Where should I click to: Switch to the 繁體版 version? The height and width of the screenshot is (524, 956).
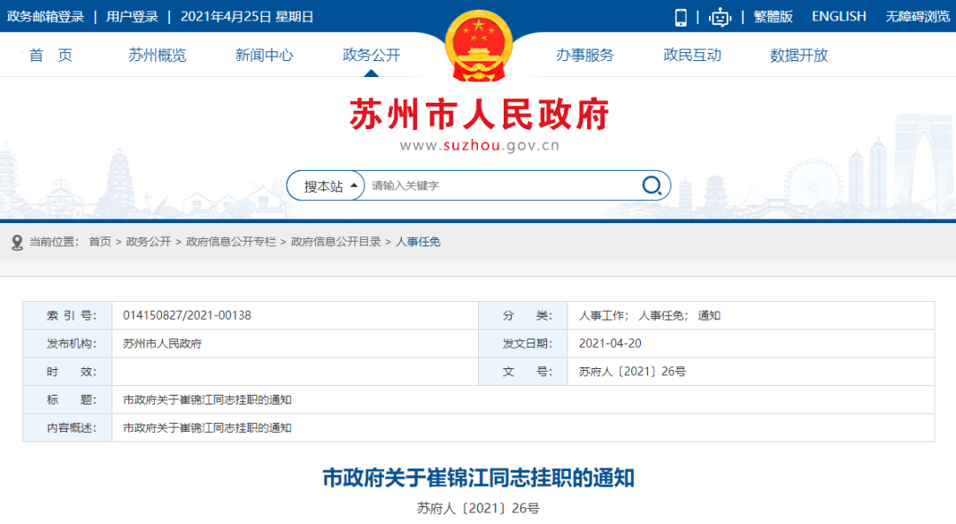click(x=773, y=16)
